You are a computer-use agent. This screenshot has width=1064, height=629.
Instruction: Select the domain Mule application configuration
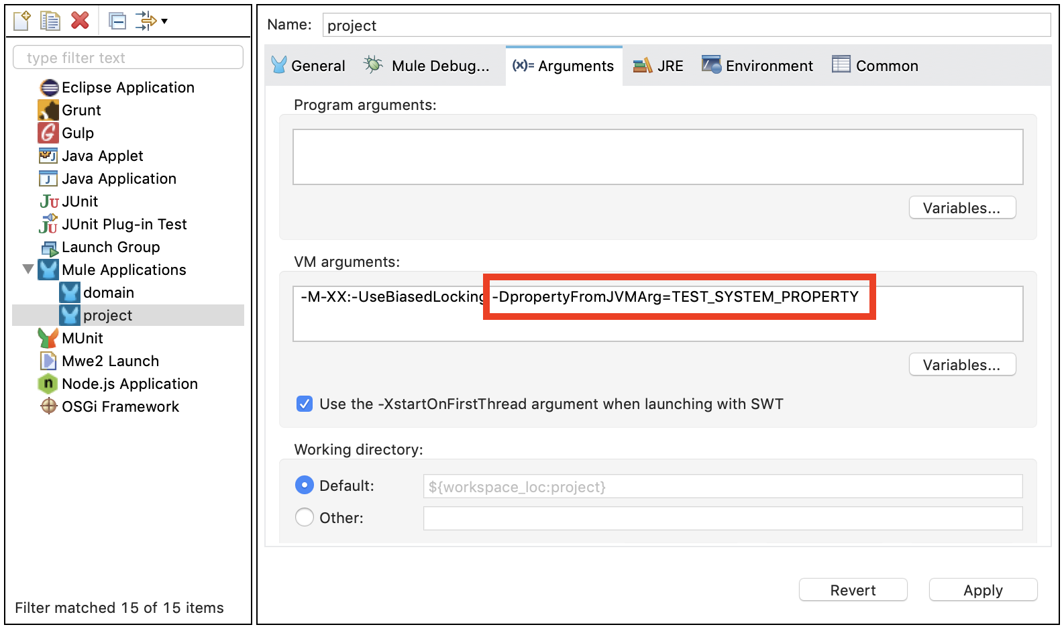(x=108, y=292)
